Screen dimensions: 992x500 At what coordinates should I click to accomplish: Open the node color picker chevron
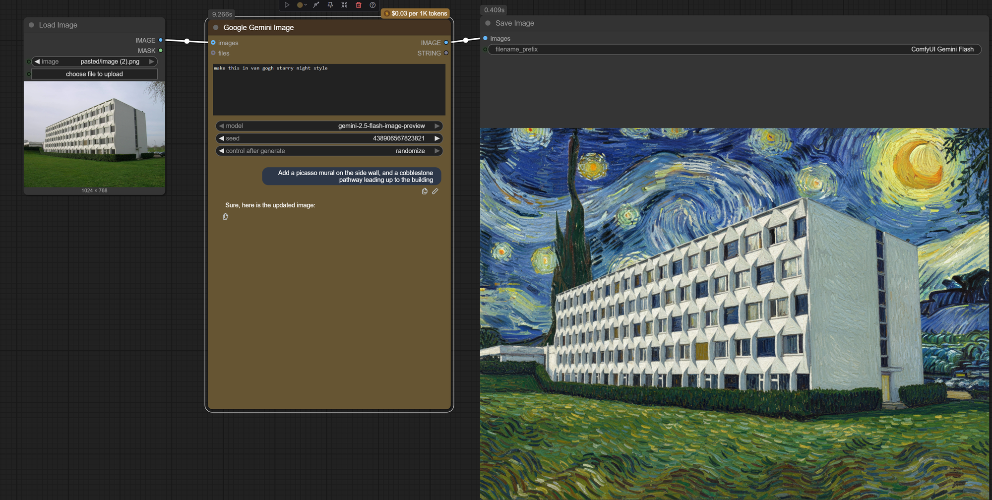(306, 5)
